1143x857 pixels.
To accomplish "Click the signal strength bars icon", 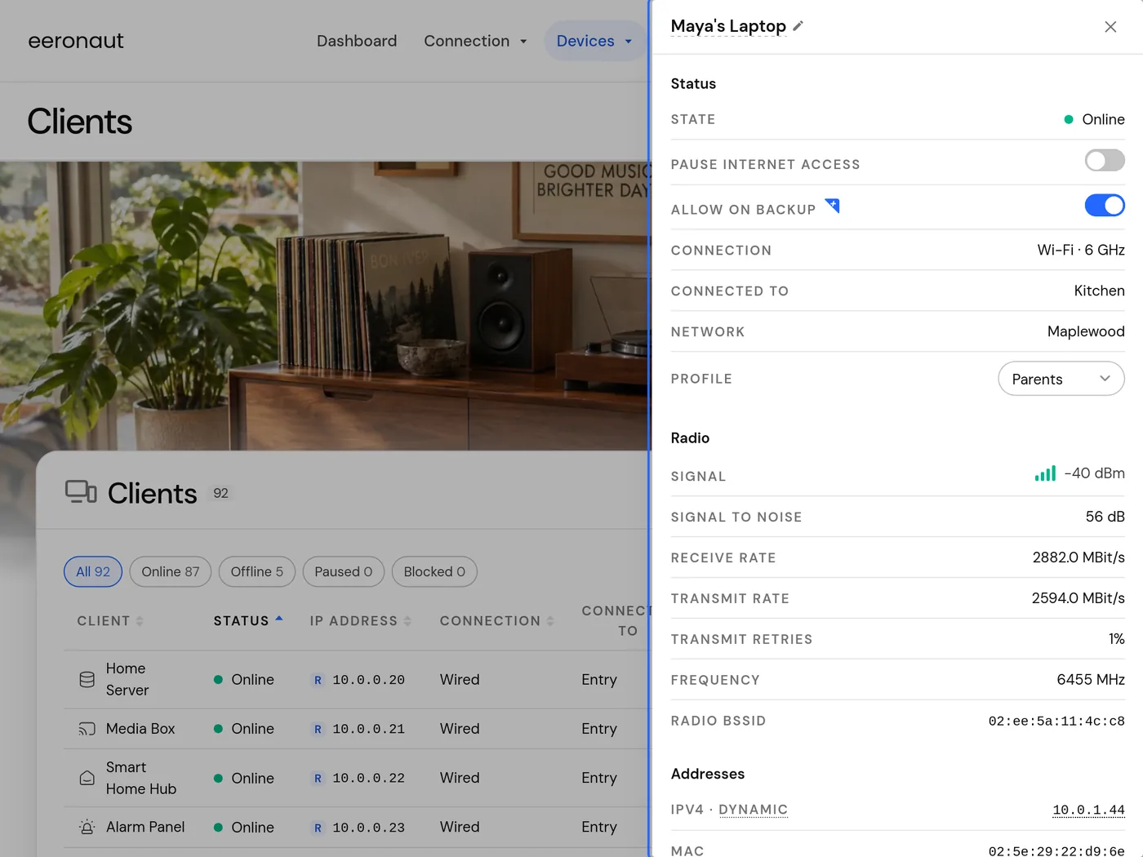I will [x=1045, y=473].
